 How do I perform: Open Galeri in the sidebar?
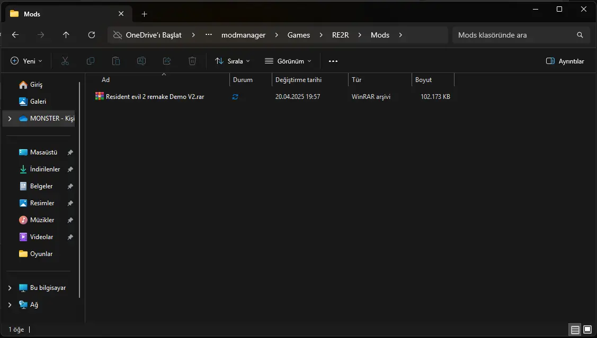[38, 102]
